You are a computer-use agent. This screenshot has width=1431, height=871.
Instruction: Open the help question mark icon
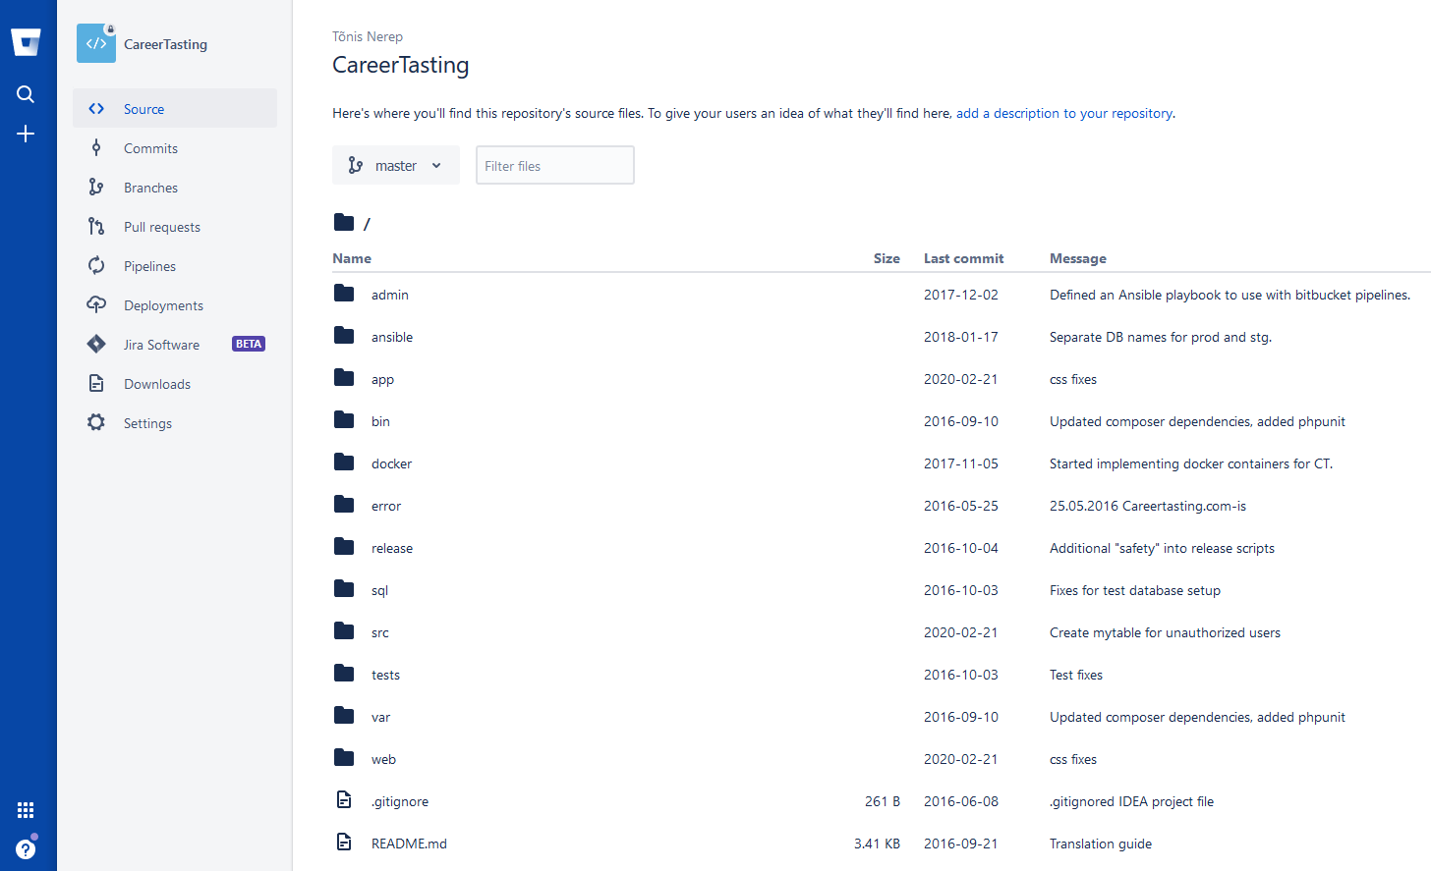pos(26,849)
